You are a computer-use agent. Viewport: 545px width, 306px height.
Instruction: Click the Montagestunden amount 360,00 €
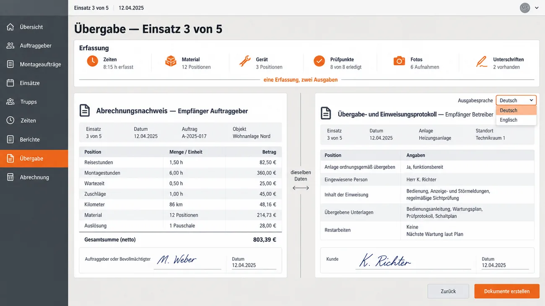266,173
